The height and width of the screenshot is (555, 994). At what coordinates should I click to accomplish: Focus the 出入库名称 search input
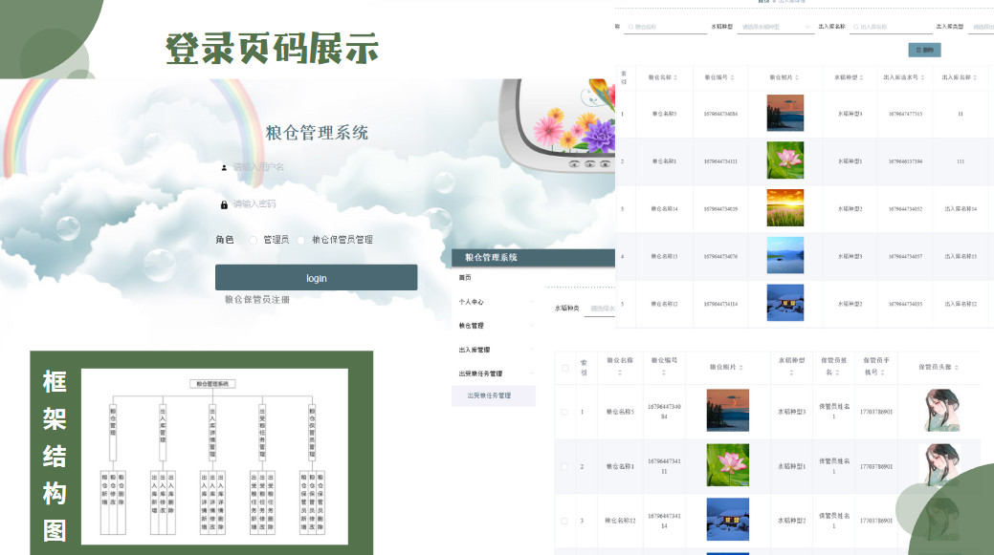[x=892, y=27]
